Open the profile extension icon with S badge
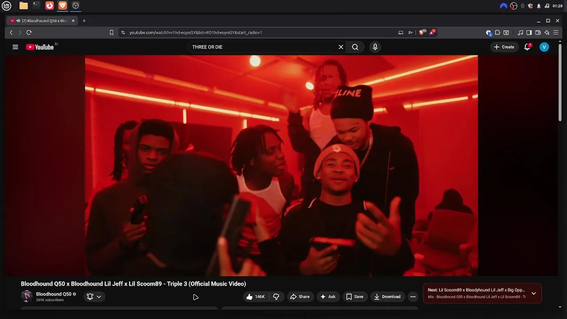This screenshot has width=567, height=319. [x=489, y=32]
